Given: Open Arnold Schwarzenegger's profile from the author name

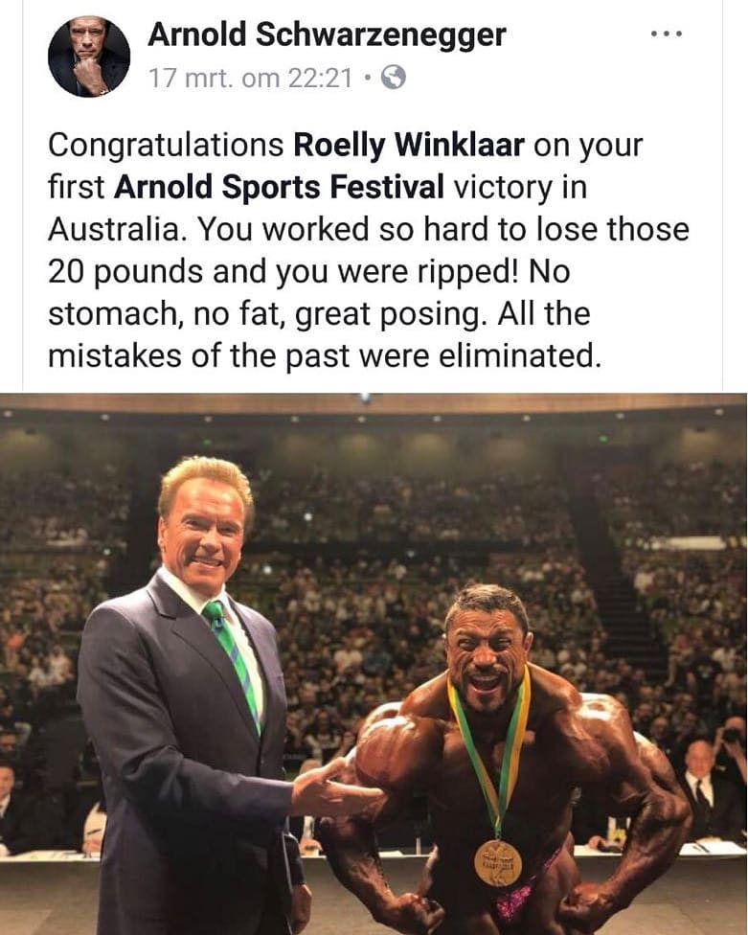Looking at the screenshot, I should tap(327, 34).
